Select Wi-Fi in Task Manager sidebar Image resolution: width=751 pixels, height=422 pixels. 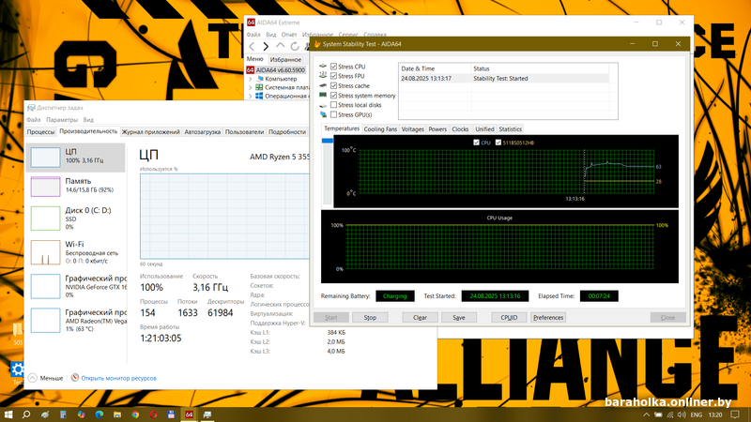click(x=76, y=252)
